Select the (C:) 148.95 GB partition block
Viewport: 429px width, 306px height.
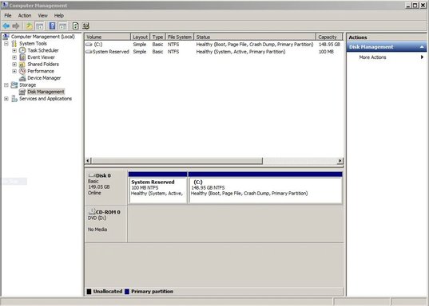pos(265,188)
